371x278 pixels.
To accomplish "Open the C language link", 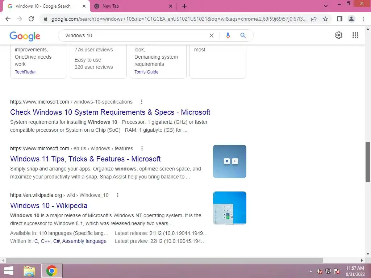I will coord(36,241).
